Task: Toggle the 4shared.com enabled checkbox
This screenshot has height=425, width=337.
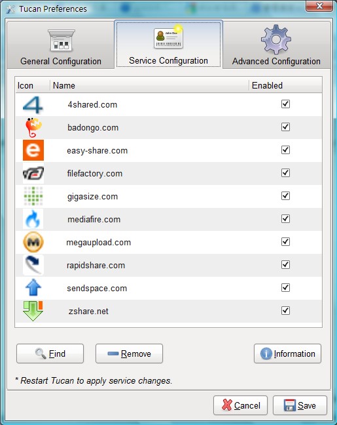Action: pos(285,104)
